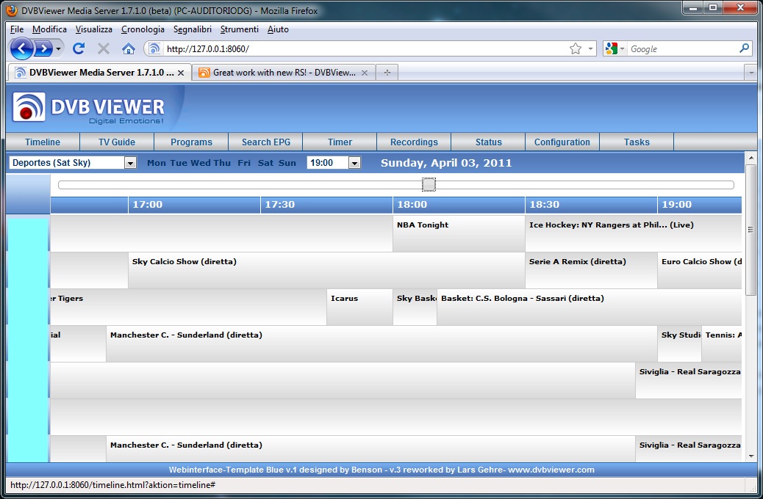Select Sat in the day selector

click(265, 163)
